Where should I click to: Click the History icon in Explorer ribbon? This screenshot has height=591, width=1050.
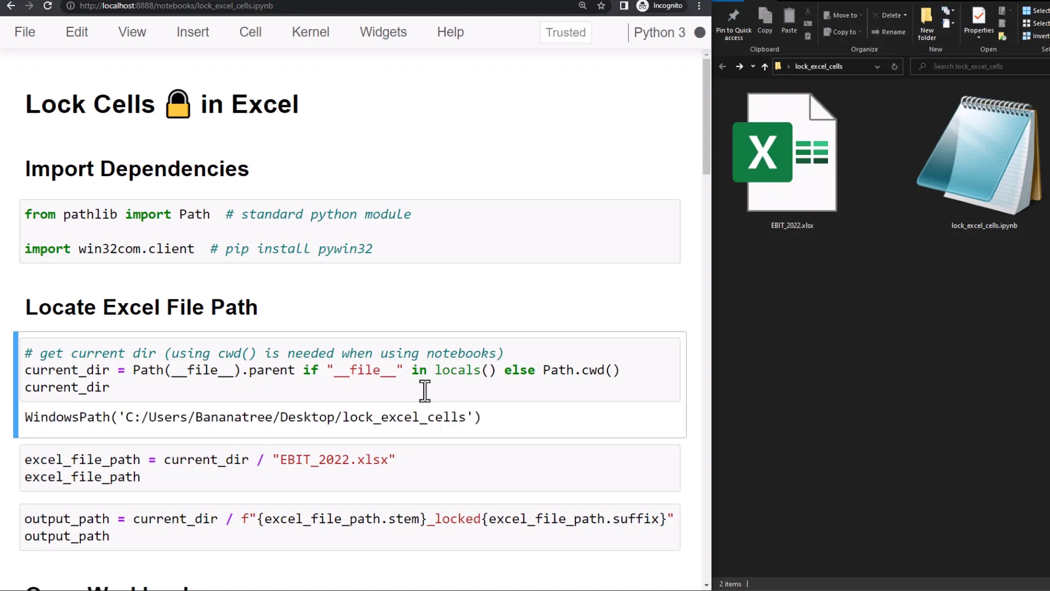point(1002,36)
